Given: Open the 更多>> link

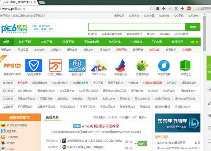Looking at the screenshot, I should tap(143, 118).
